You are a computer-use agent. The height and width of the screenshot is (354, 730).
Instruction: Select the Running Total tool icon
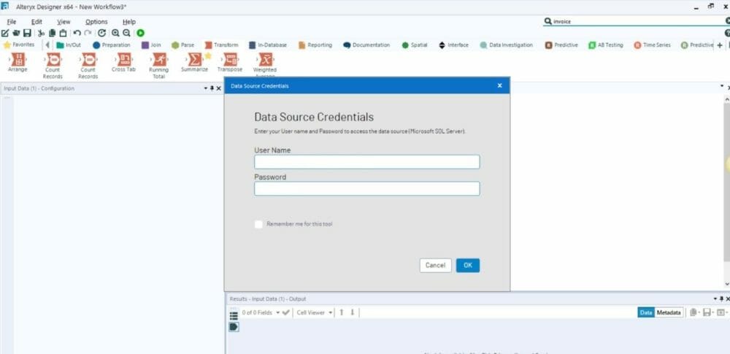pyautogui.click(x=159, y=59)
